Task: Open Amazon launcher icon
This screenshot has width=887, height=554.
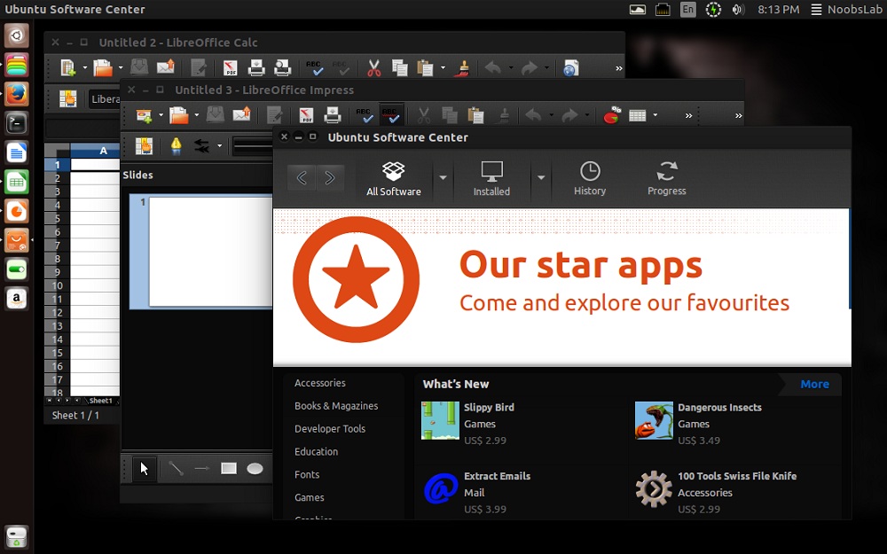Action: click(16, 298)
